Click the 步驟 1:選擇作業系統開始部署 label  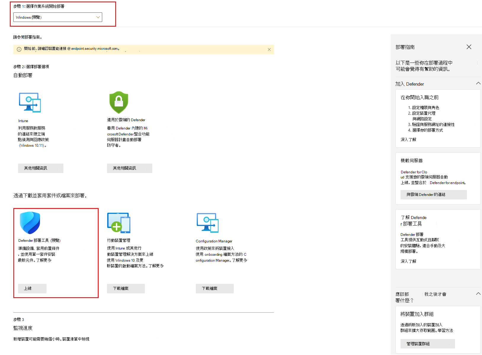(x=39, y=6)
